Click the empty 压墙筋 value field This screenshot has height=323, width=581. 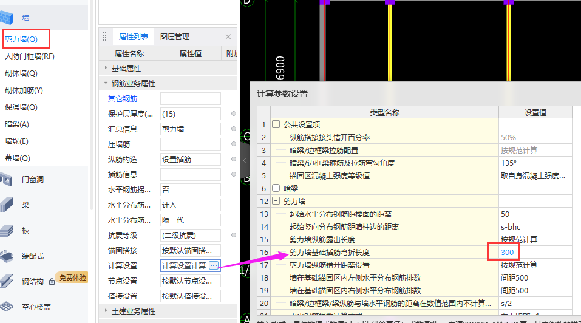click(x=191, y=144)
